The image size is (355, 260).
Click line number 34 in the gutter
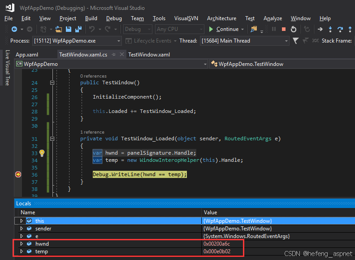(x=35, y=160)
